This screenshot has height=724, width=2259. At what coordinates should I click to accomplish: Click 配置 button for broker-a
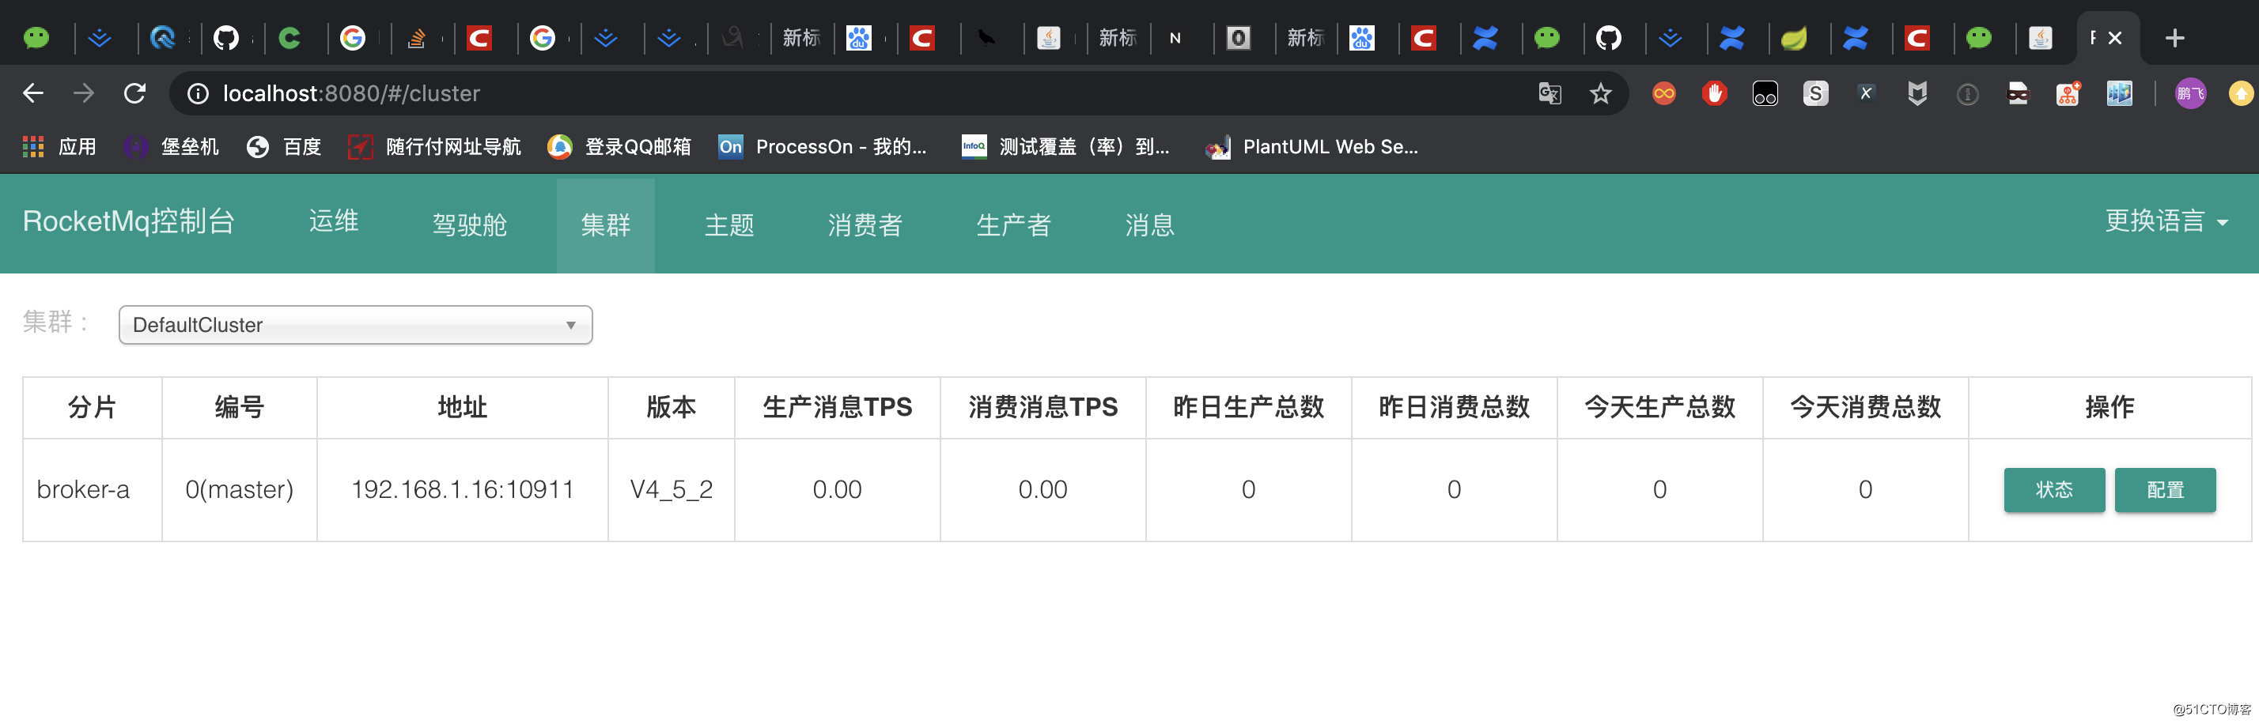coord(2165,490)
